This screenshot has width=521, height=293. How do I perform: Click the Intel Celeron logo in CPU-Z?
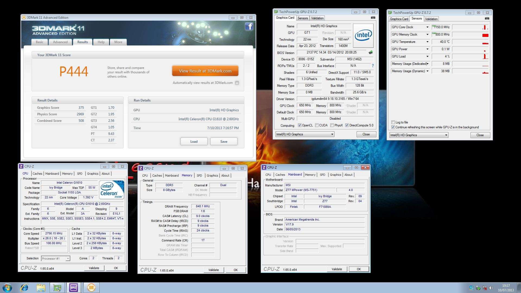(x=112, y=190)
